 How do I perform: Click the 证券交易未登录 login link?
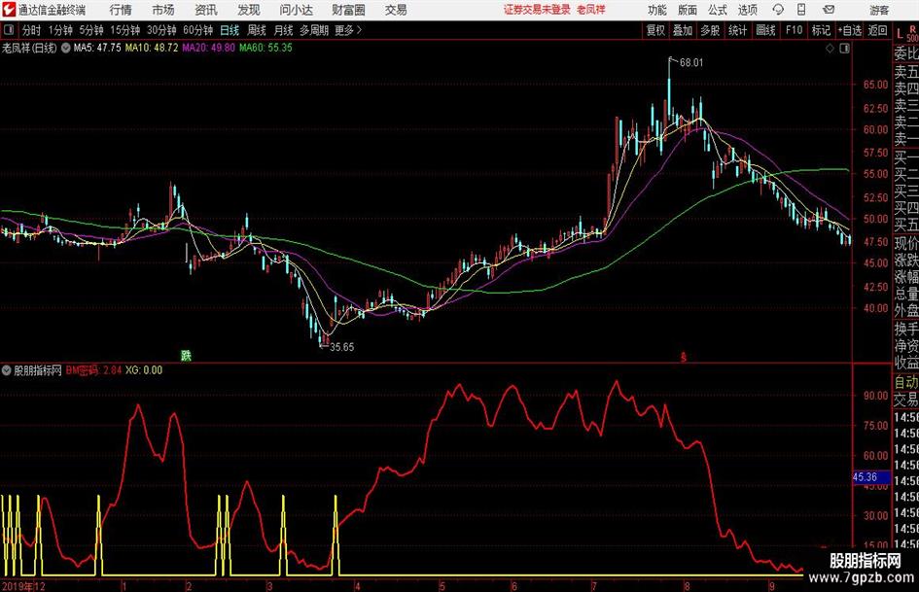pyautogui.click(x=537, y=10)
